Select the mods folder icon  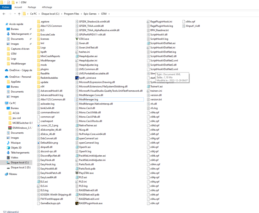39,65
